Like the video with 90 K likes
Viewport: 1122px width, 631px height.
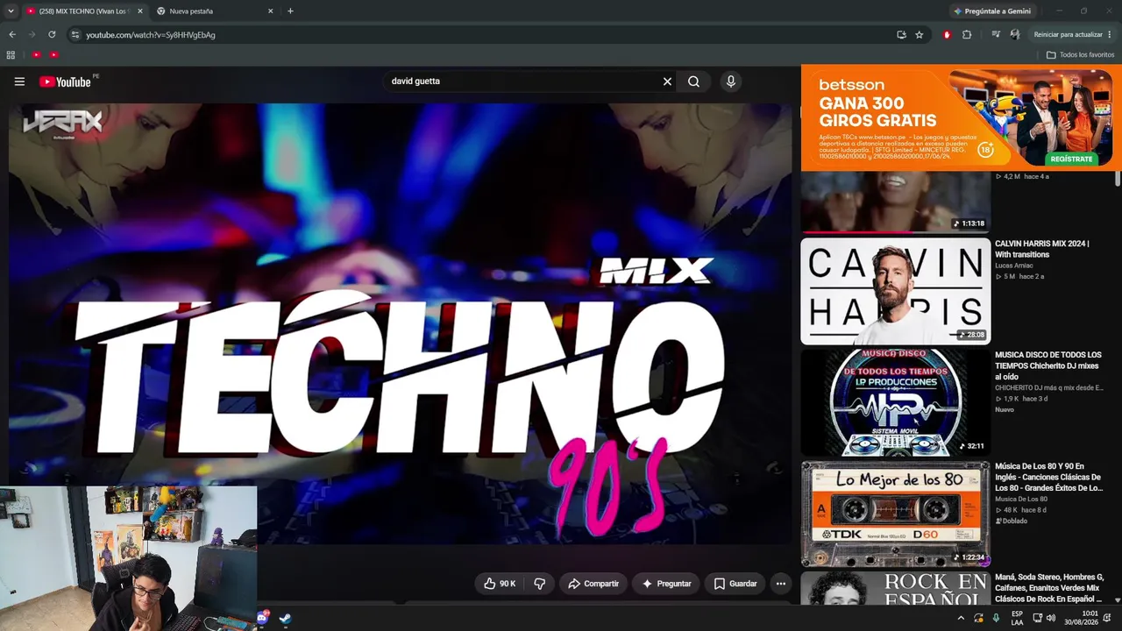pyautogui.click(x=499, y=584)
